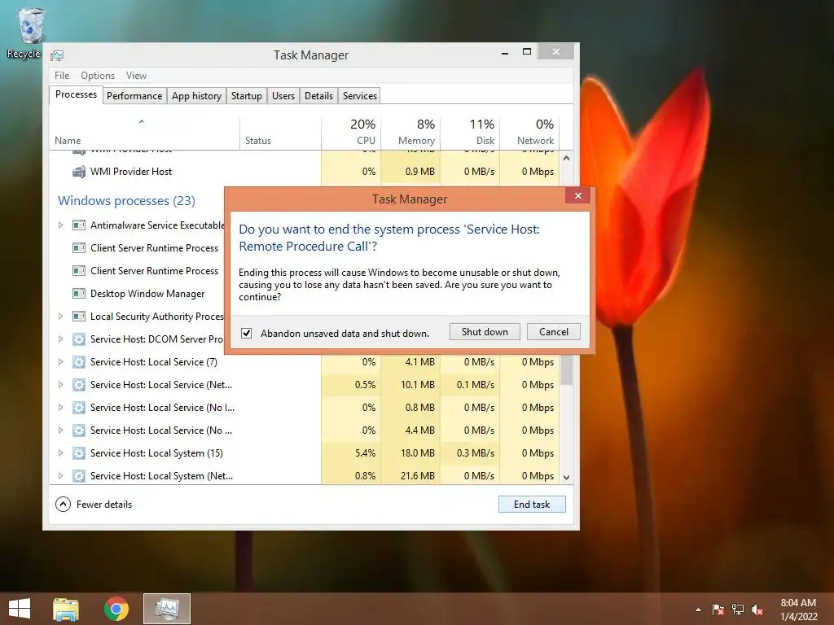The image size is (834, 625).
Task: Click the Desktop Window Manager icon
Action: [79, 294]
